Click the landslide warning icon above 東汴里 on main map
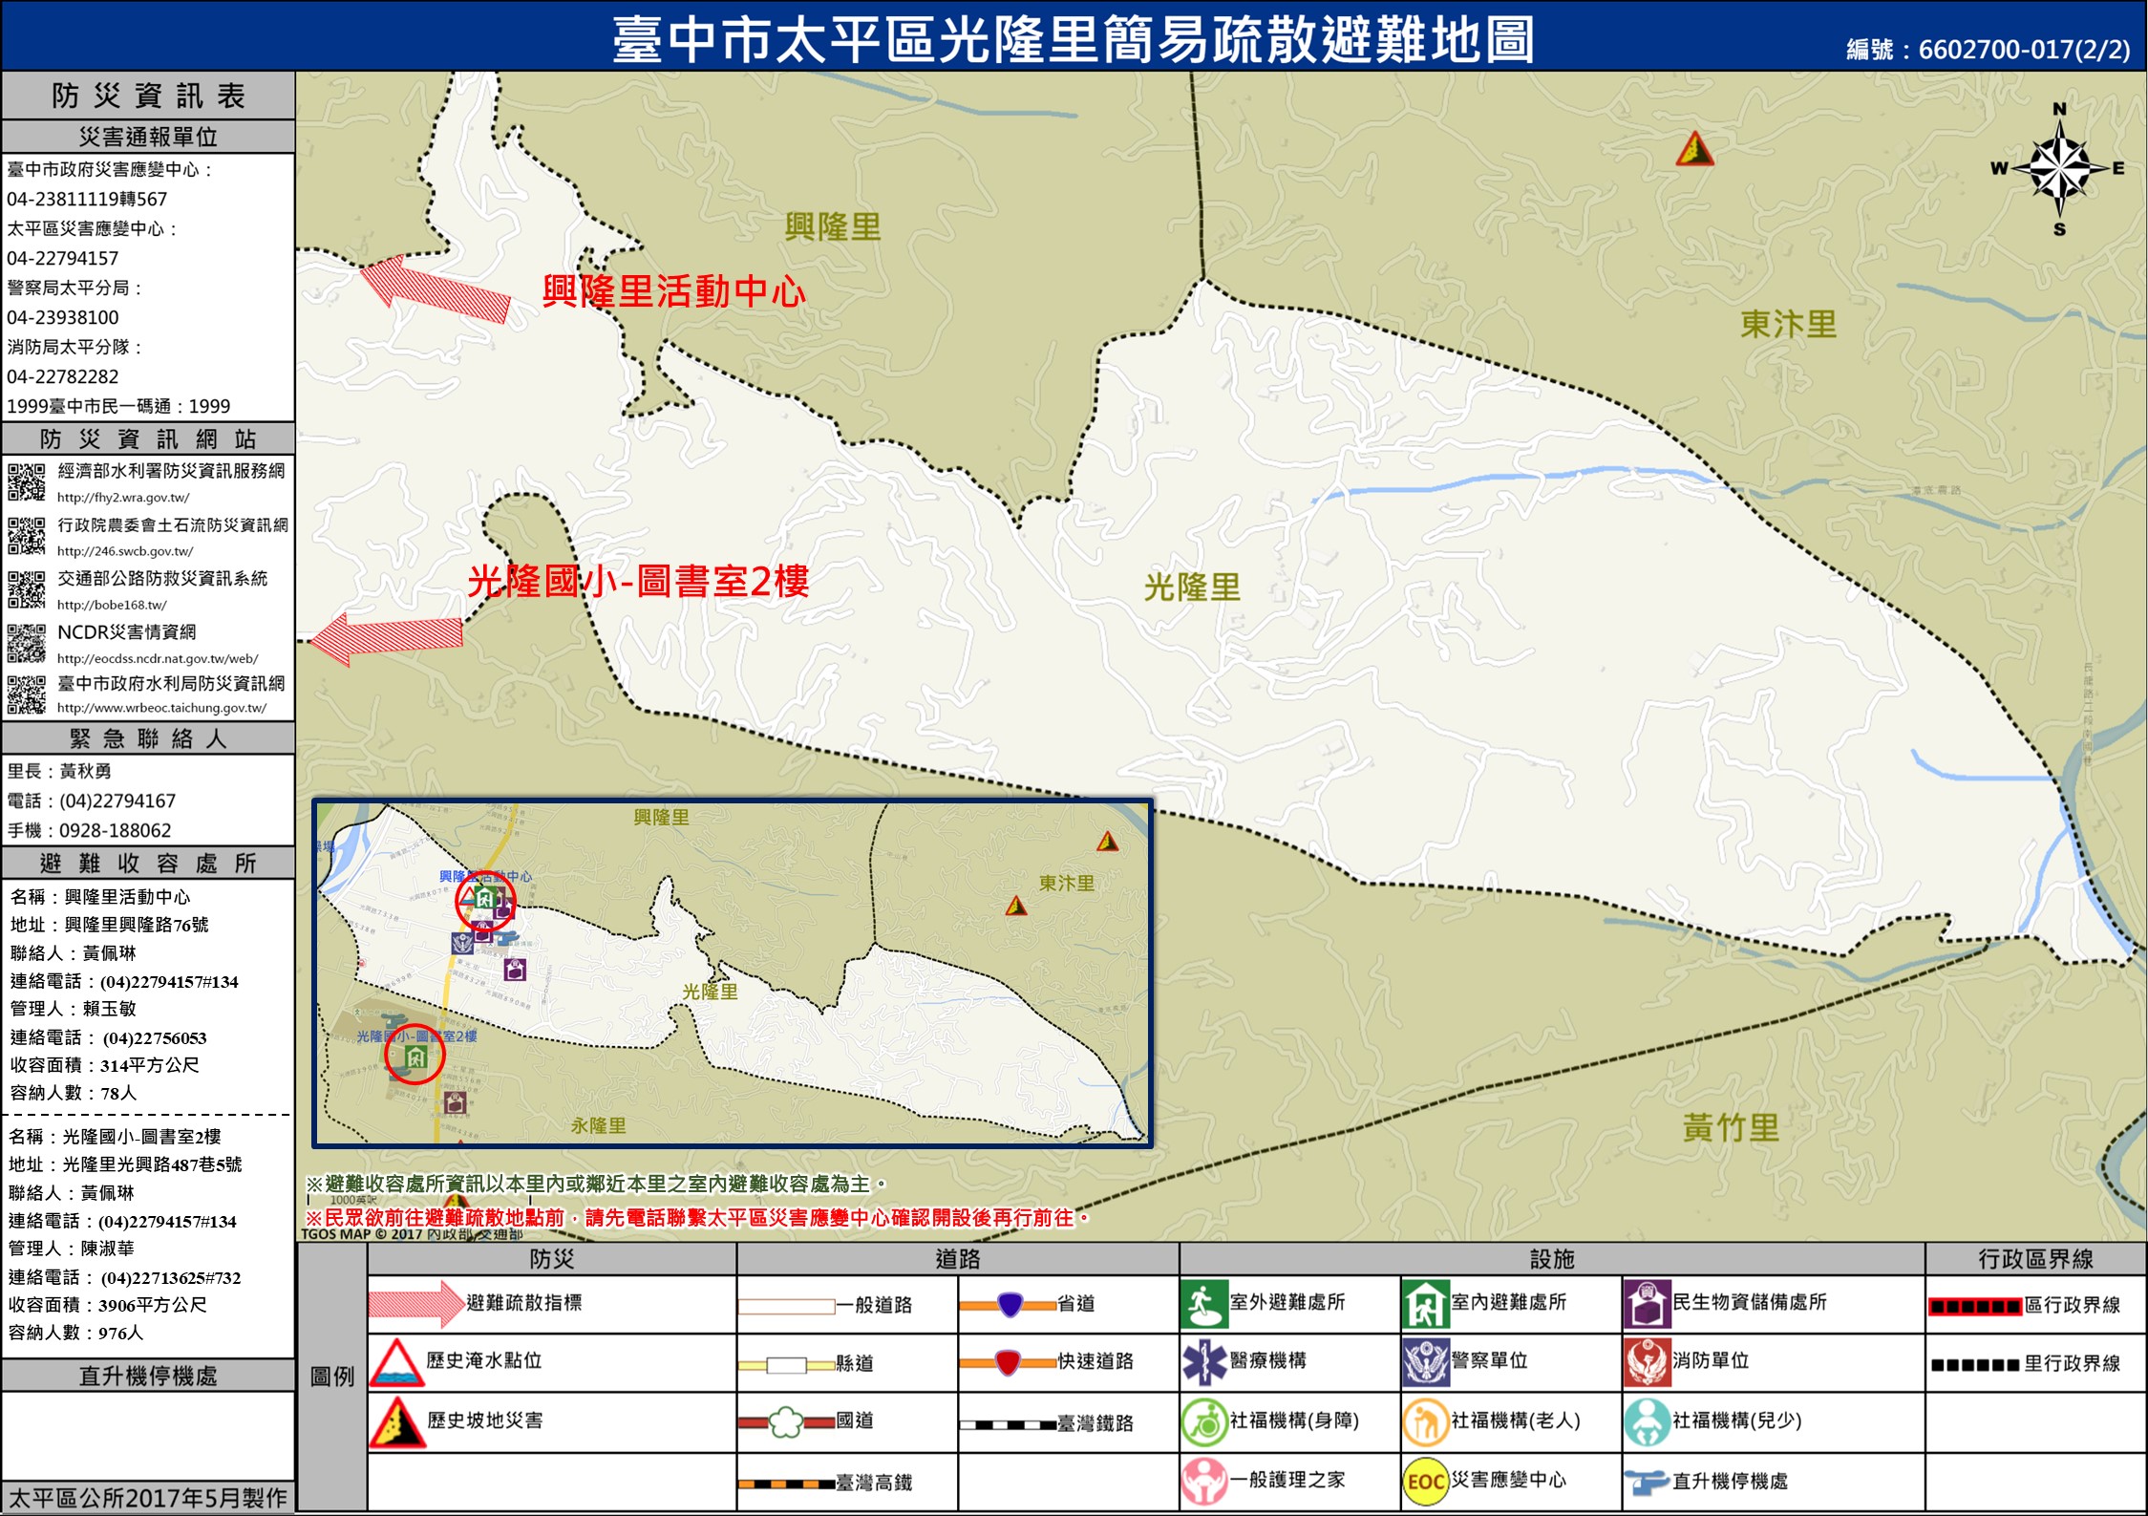The width and height of the screenshot is (2148, 1516). pyautogui.click(x=1694, y=150)
